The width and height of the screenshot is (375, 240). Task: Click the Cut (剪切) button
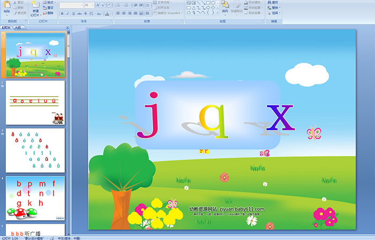click(19, 2)
